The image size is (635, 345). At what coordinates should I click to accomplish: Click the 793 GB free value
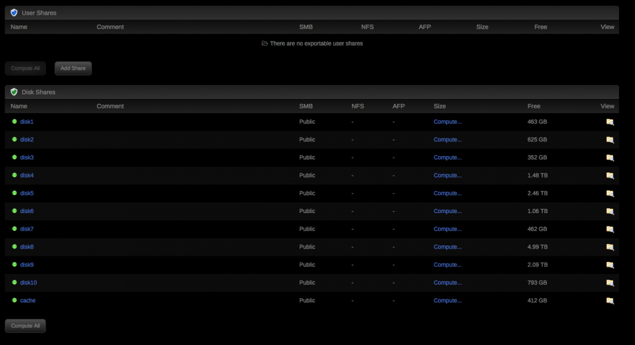(x=537, y=282)
